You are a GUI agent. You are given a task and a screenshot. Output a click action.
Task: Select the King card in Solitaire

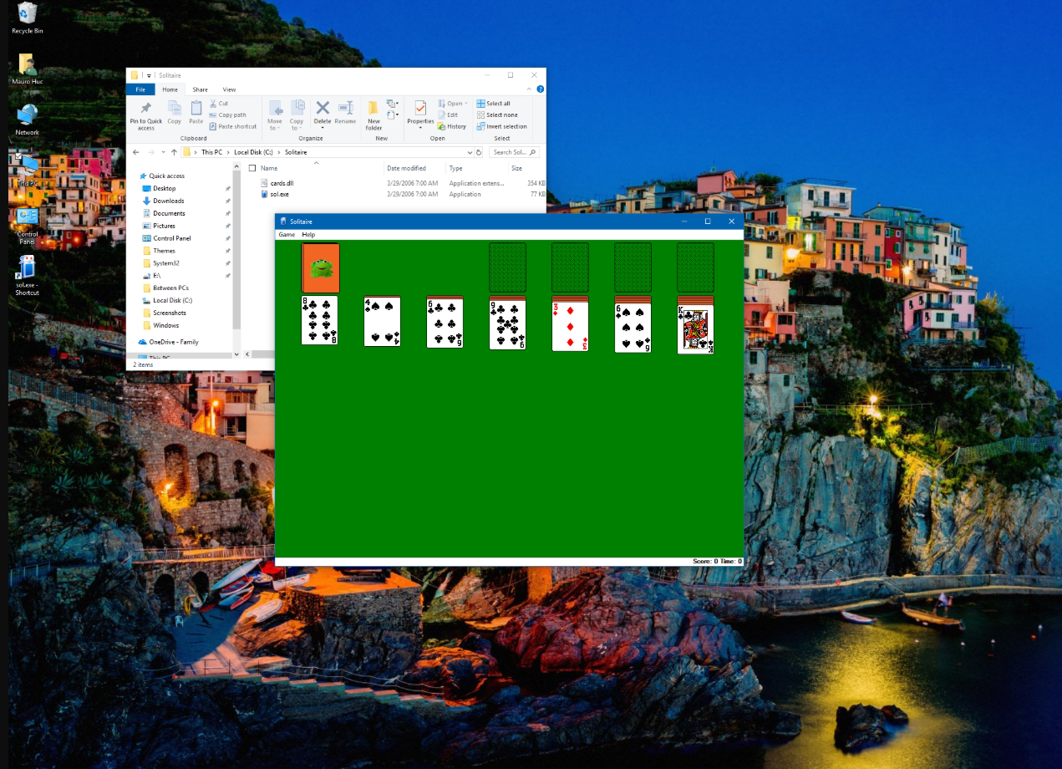coord(695,329)
